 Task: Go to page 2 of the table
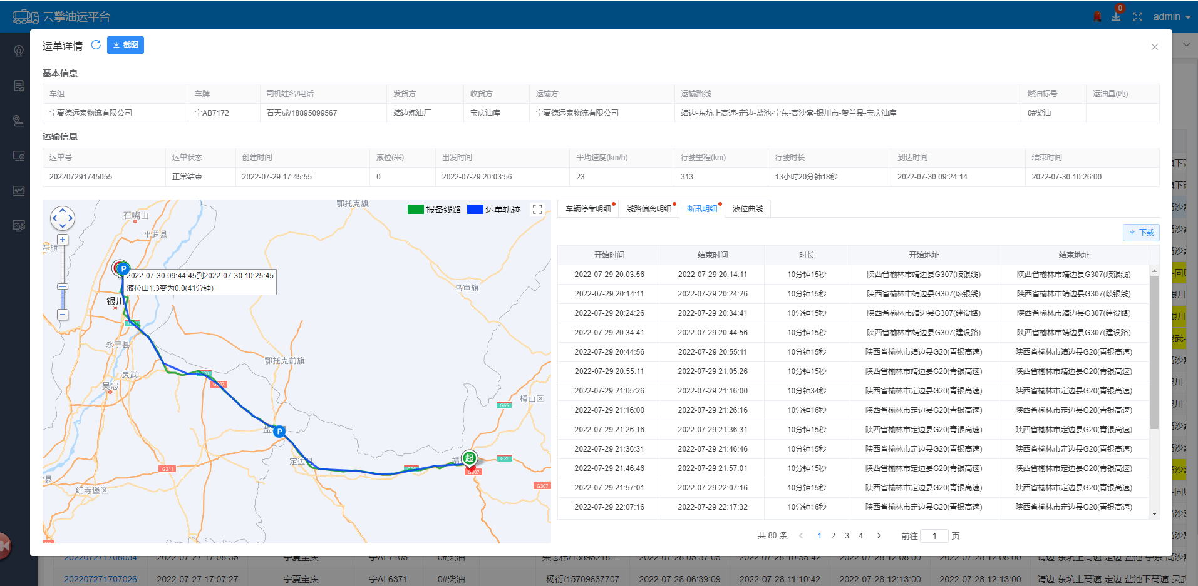click(833, 536)
